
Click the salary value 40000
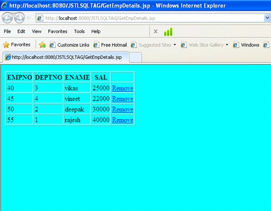pos(101,120)
